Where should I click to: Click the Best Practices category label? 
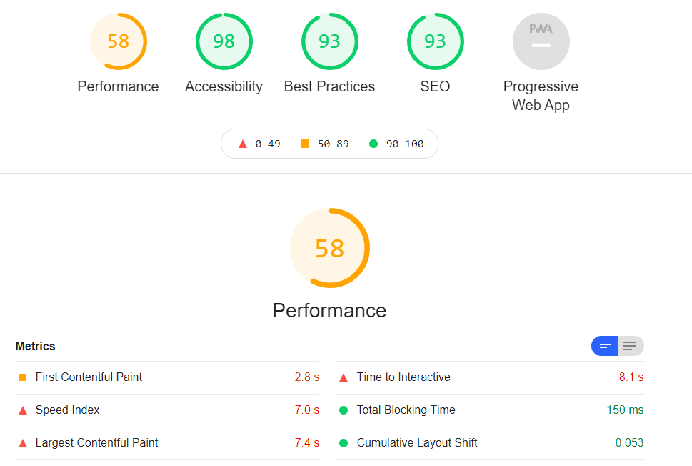click(330, 86)
